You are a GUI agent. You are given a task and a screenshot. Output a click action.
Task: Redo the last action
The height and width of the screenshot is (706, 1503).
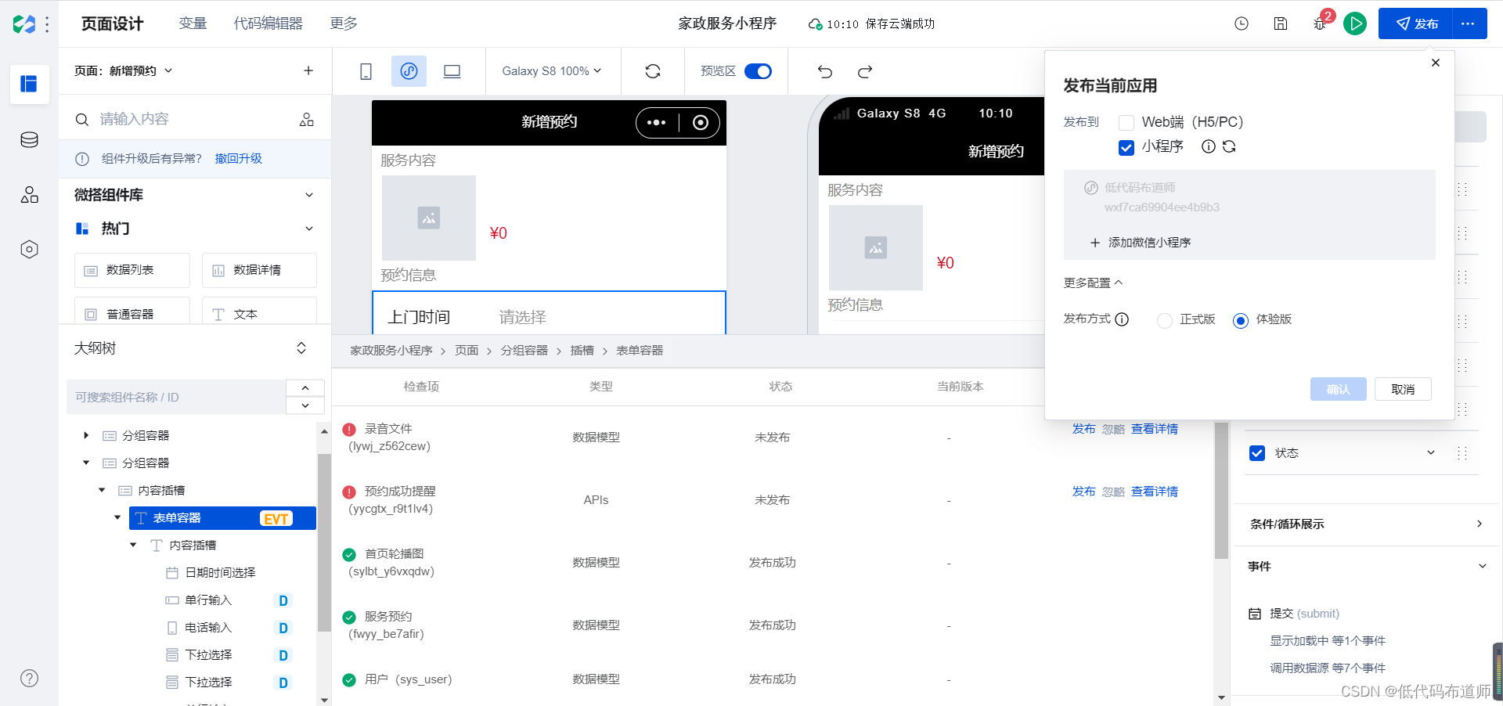(x=865, y=71)
